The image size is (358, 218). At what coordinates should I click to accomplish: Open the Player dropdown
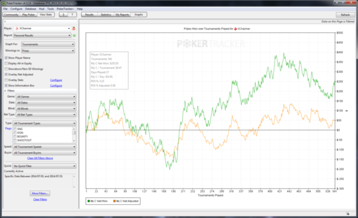coord(42,29)
